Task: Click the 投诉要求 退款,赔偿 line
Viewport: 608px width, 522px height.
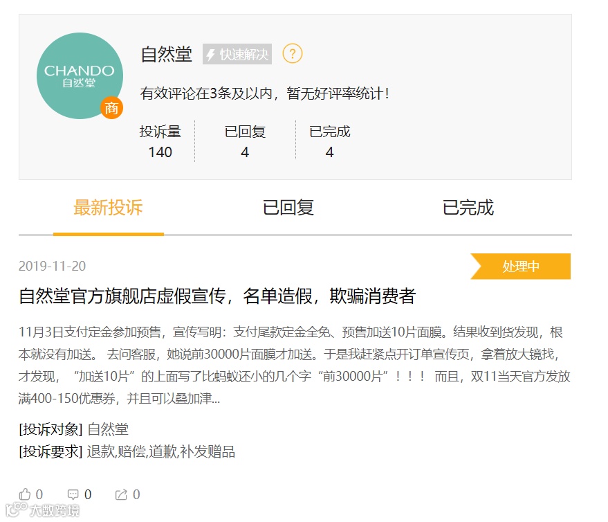Action: 127,452
